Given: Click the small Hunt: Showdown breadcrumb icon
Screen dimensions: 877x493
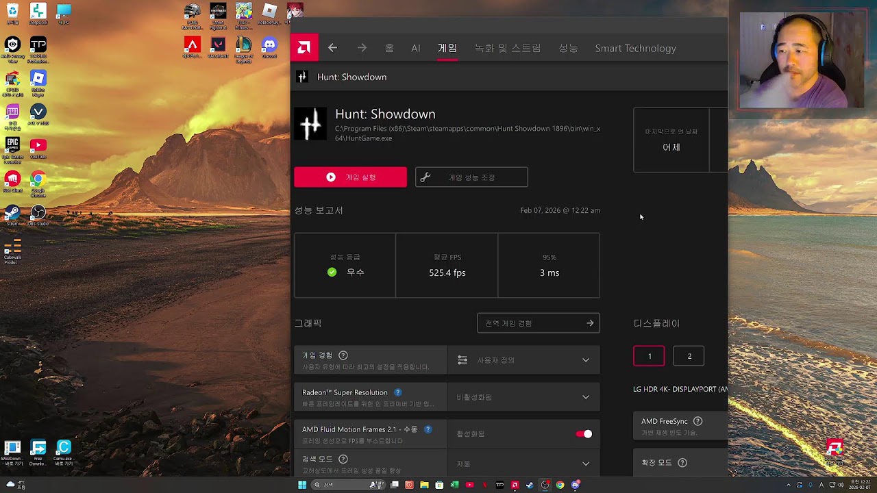Looking at the screenshot, I should [302, 77].
